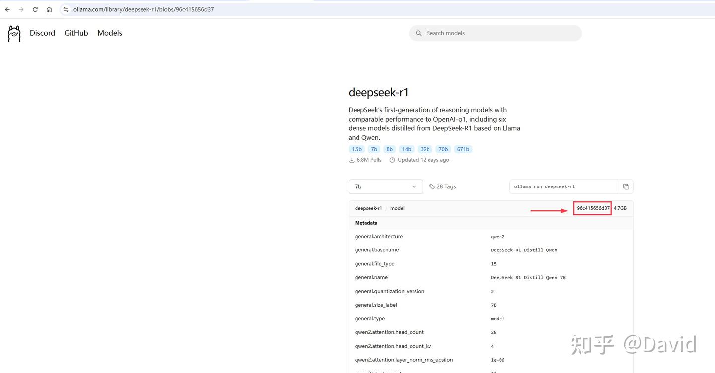Click the browser address bar URL
715x373 pixels.
click(x=143, y=9)
